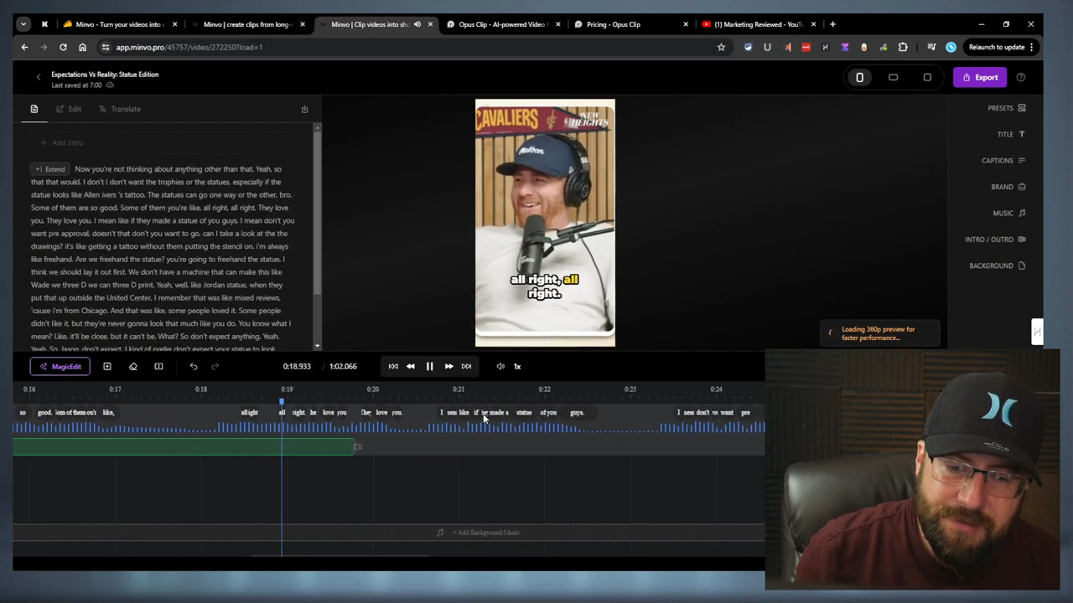The image size is (1073, 603).
Task: Open the Music panel
Action: pos(1009,213)
